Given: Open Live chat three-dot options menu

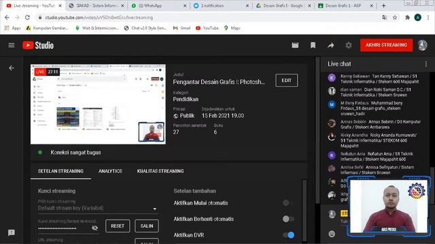Looking at the screenshot, I should point(426,64).
